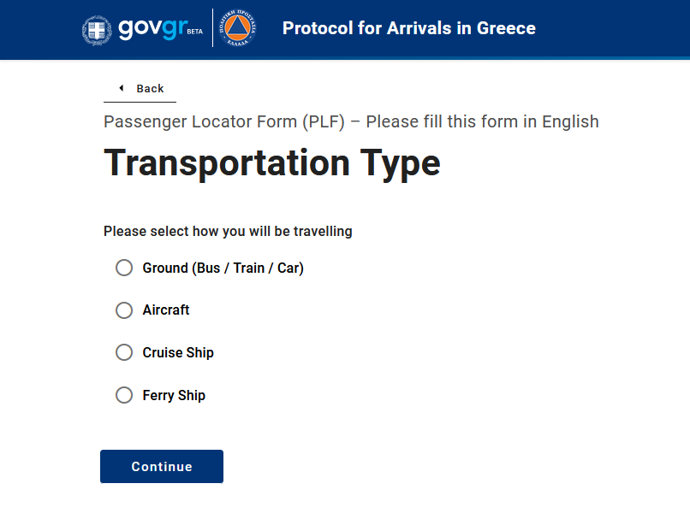Click the Back link text
This screenshot has height=519, width=690.
coord(150,89)
